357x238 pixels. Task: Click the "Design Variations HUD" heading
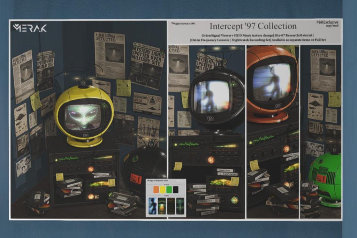click(x=158, y=181)
